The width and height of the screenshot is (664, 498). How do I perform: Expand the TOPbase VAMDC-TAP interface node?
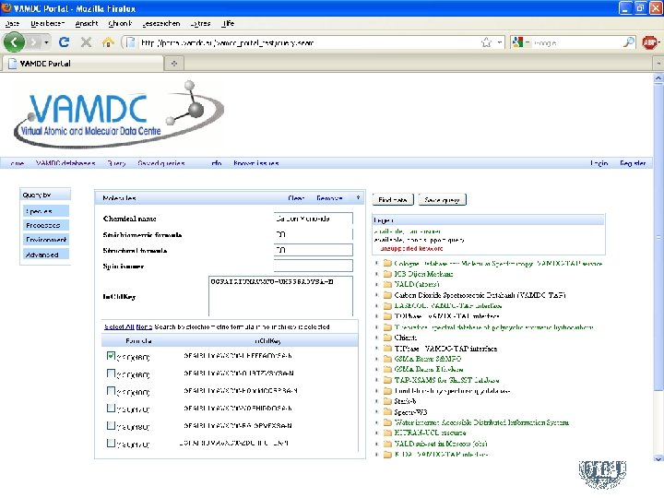coord(376,316)
